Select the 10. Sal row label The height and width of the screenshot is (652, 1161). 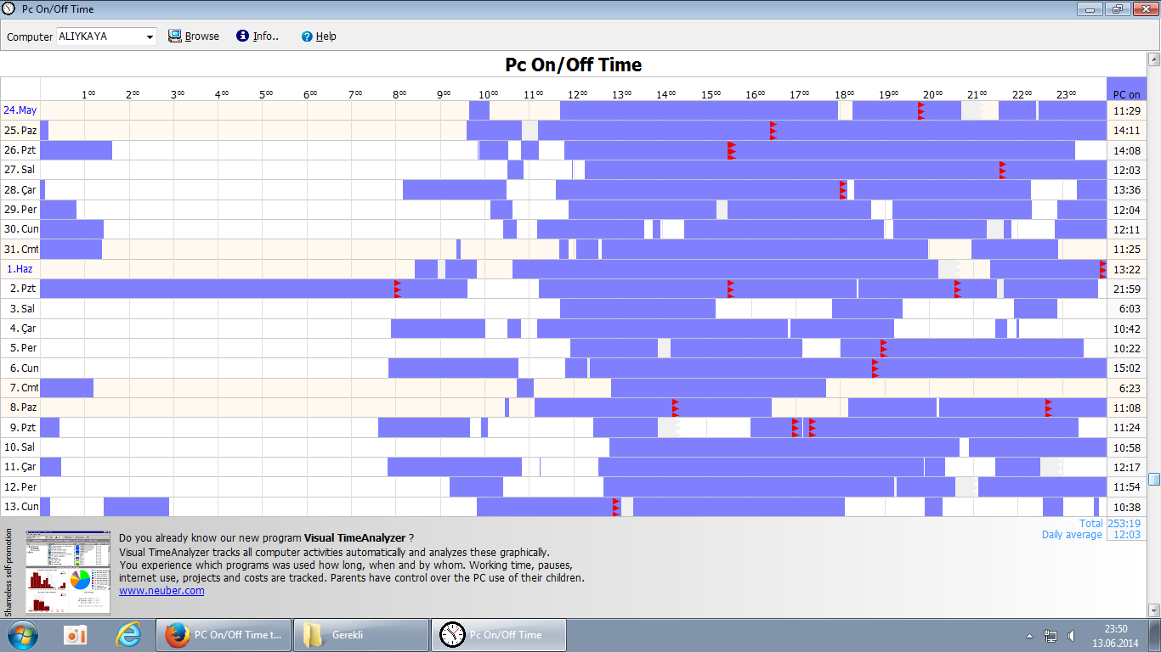point(20,447)
